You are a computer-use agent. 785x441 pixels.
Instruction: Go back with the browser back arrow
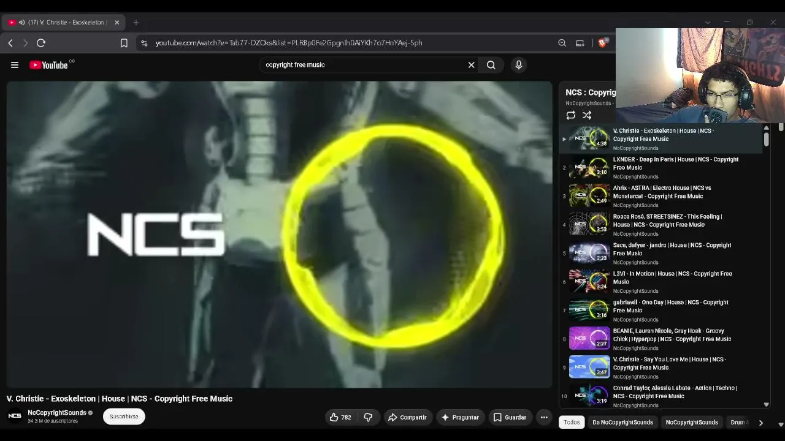(10, 43)
